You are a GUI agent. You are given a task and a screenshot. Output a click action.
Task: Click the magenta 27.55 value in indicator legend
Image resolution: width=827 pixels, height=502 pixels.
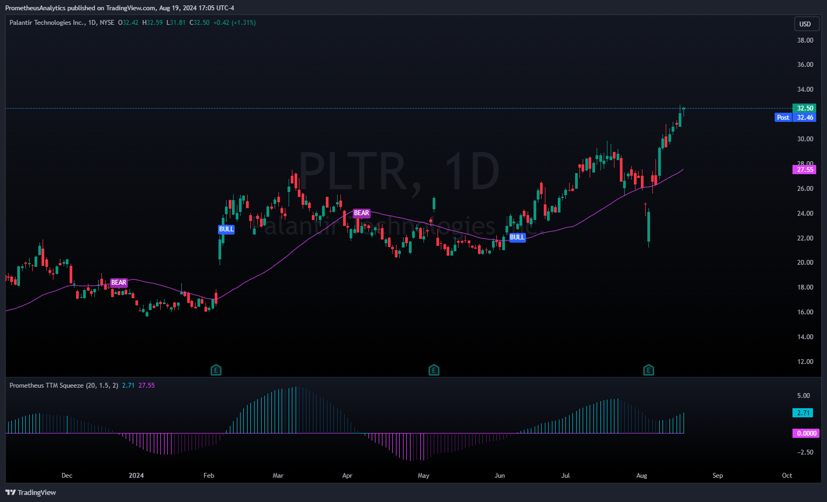pos(147,386)
